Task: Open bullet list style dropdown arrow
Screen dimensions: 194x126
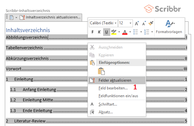Action: pyautogui.click(x=141, y=32)
